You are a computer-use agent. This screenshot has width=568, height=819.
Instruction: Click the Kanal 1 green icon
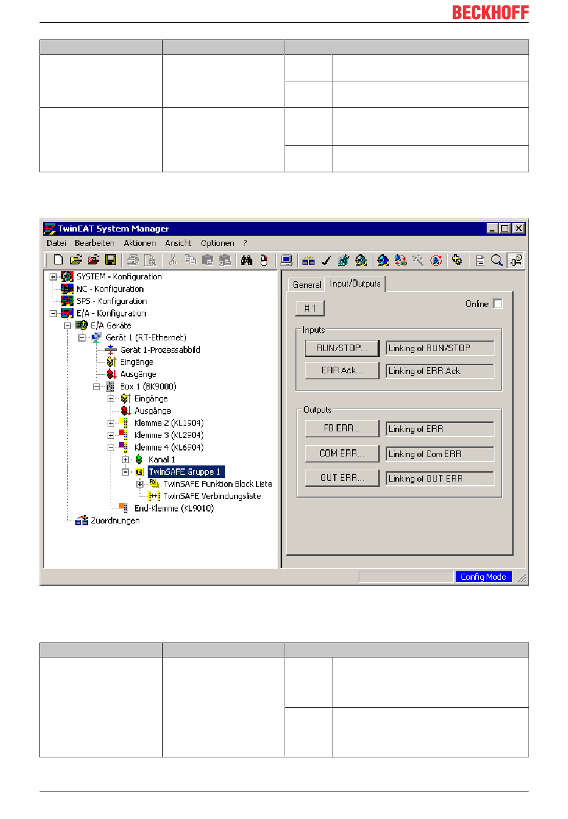coord(139,459)
